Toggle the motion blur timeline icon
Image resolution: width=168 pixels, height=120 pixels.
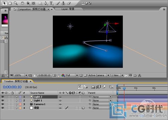tap(104, 87)
